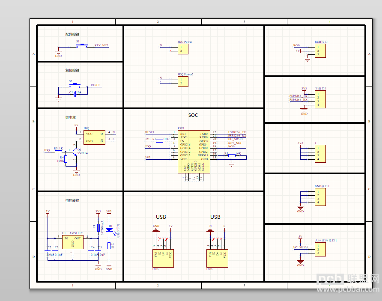
Task: Click the JDQ Power2 connector
Action: point(183,82)
